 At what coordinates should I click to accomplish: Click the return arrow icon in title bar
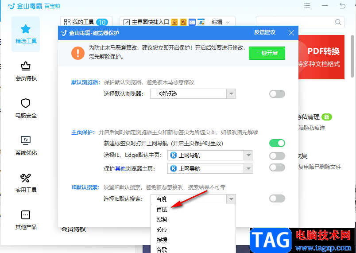pos(343,6)
